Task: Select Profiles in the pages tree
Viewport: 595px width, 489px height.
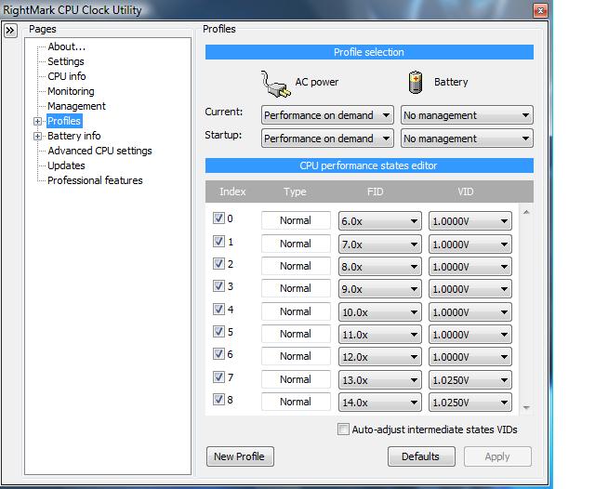Action: coord(64,121)
